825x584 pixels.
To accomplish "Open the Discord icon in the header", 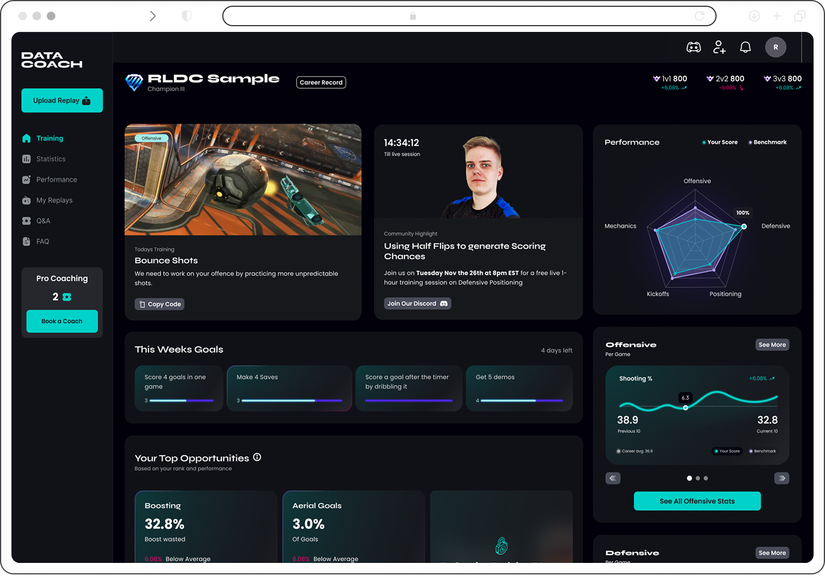I will (694, 47).
